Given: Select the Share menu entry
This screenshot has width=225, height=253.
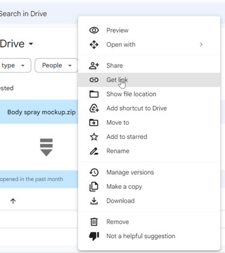Looking at the screenshot, I should click(x=149, y=65).
